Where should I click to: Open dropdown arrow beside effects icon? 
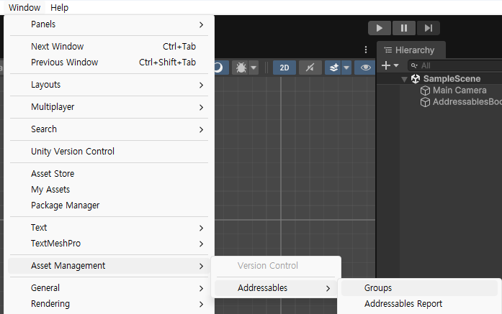click(346, 68)
